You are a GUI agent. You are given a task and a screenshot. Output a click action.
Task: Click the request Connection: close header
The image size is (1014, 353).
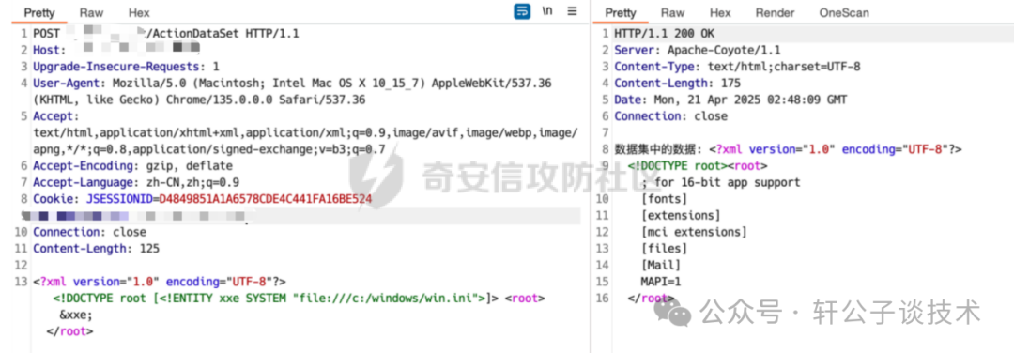coord(89,232)
